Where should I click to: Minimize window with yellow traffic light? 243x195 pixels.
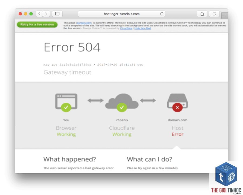26,14
